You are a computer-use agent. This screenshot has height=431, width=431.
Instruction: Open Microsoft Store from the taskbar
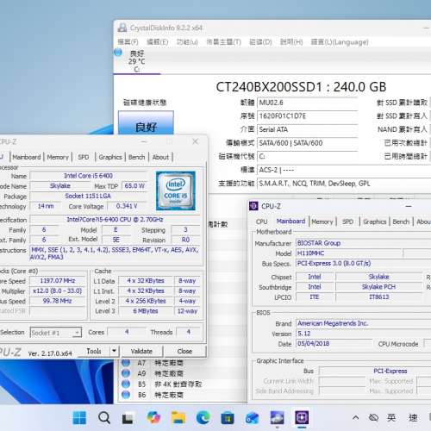pos(228,418)
